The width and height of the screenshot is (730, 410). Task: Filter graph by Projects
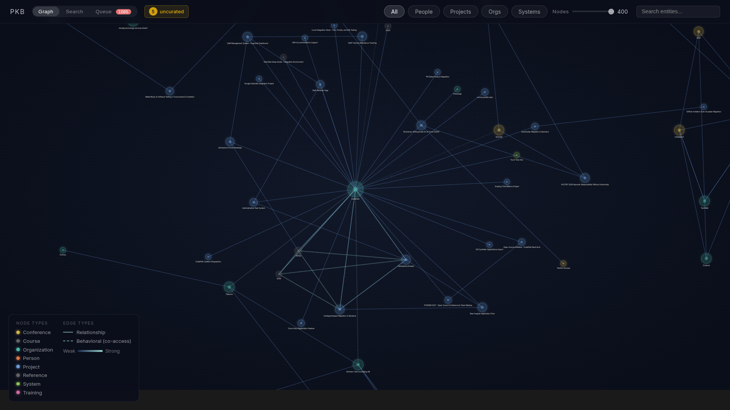pyautogui.click(x=460, y=11)
